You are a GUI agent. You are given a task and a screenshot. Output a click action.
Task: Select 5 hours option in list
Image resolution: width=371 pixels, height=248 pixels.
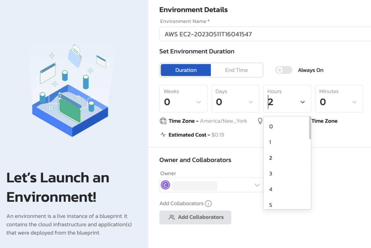[271, 205]
